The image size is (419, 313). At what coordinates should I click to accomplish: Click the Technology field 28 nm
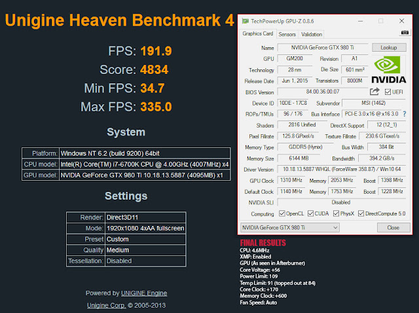pyautogui.click(x=295, y=69)
